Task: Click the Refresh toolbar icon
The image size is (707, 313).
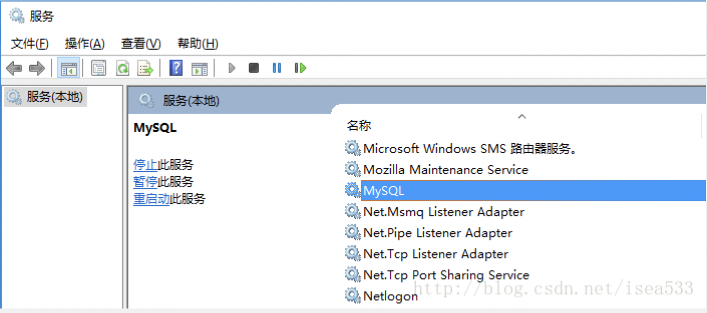Action: point(123,68)
